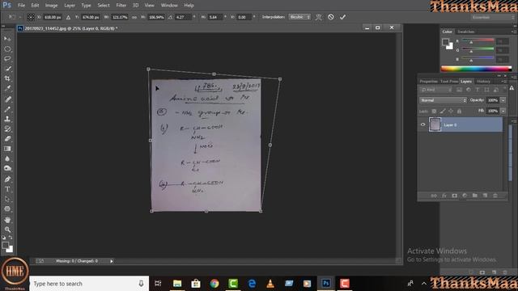Switch to the Properties tab
Image resolution: width=518 pixels, height=291 pixels.
(x=428, y=81)
